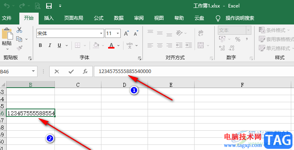The width and height of the screenshot is (294, 150).
Task: Click the Increase Decimal icon
Action: 222,48
